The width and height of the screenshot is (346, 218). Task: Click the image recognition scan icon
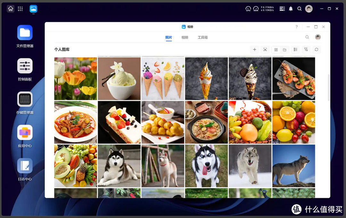(265, 49)
